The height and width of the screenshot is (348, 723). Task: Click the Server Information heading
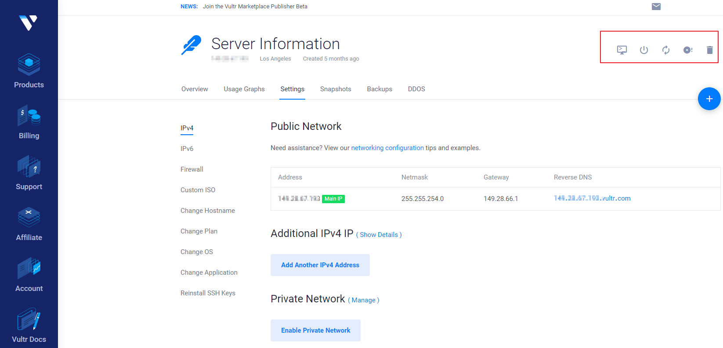276,44
